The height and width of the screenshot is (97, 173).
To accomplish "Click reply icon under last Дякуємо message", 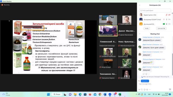I will click(x=144, y=74).
